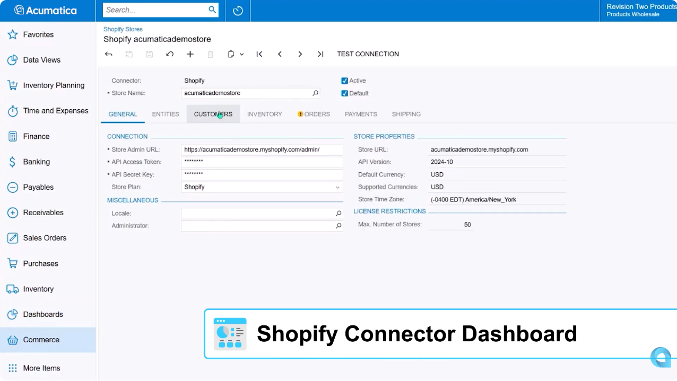The height and width of the screenshot is (381, 677).
Task: Select the Commerce module in the sidebar
Action: [41, 340]
